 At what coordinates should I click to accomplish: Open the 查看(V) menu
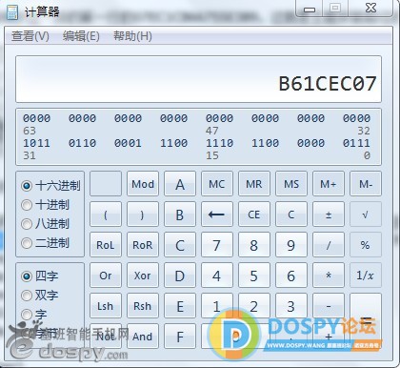pyautogui.click(x=30, y=36)
